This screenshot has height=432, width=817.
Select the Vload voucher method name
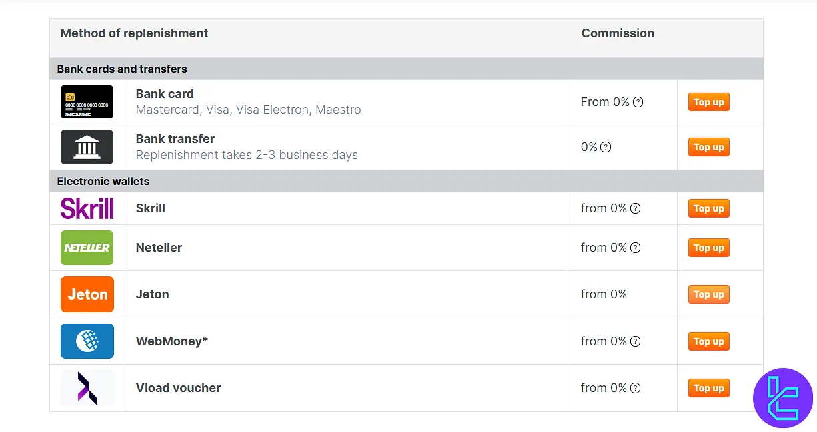coord(178,388)
